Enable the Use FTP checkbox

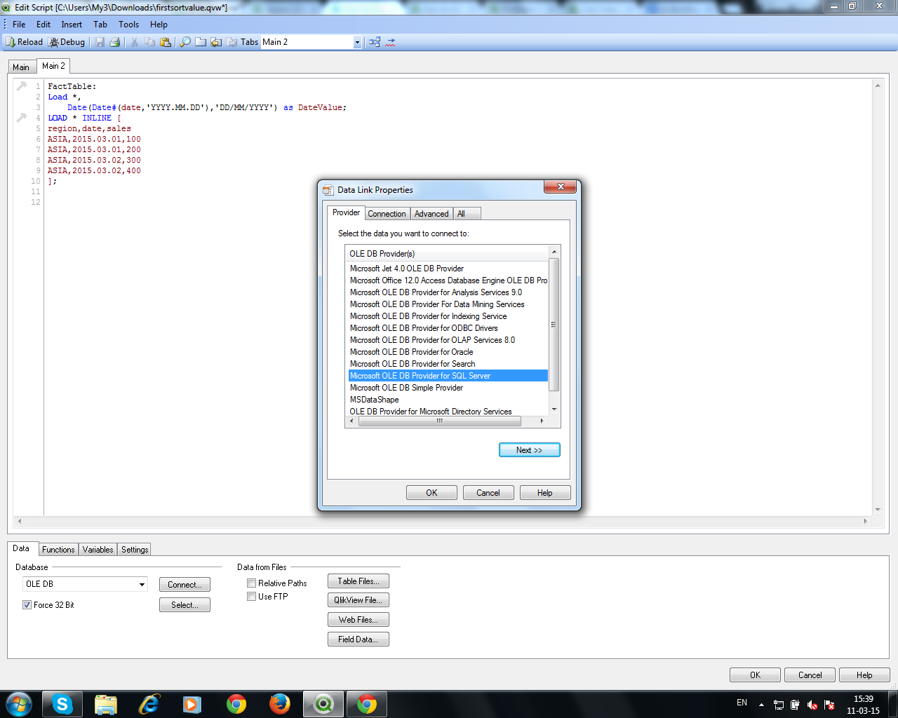(x=251, y=597)
